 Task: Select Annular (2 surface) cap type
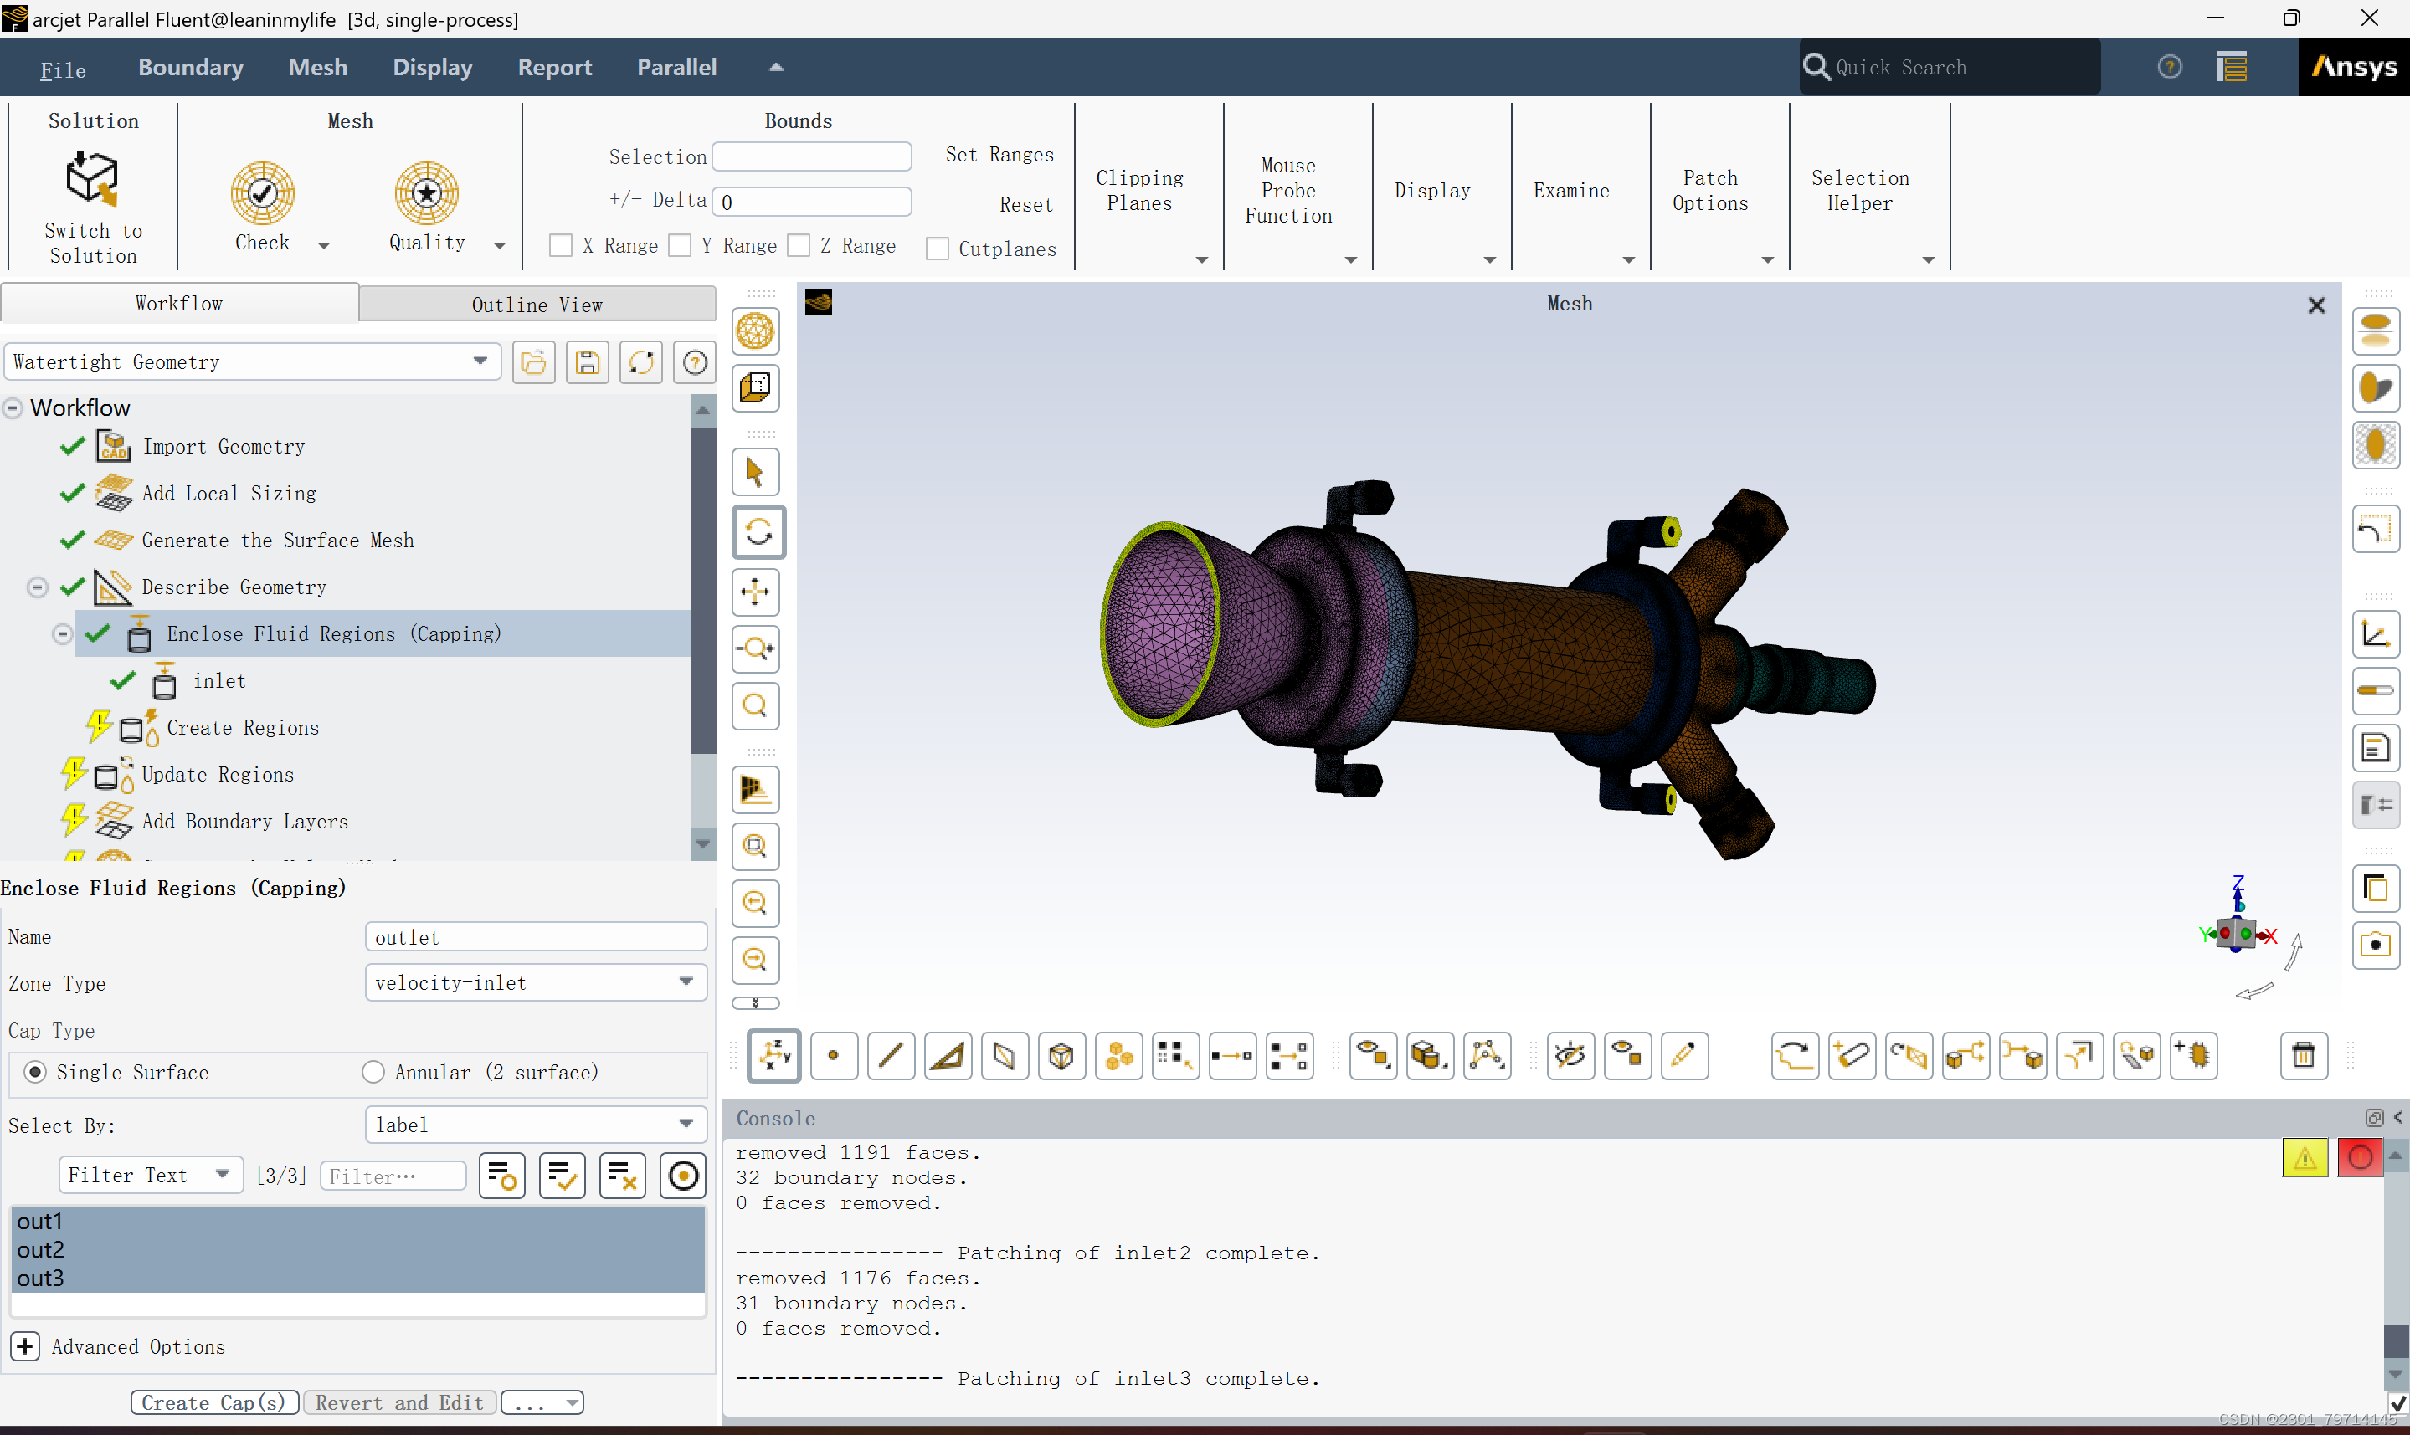(373, 1073)
